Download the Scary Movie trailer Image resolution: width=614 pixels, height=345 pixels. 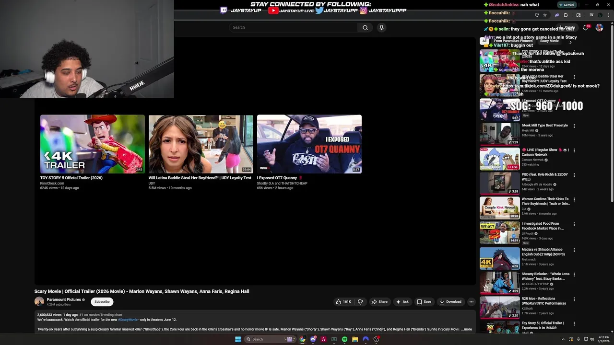point(450,302)
